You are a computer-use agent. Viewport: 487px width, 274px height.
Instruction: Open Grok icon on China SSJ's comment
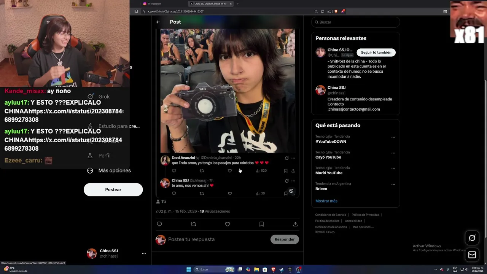pyautogui.click(x=286, y=181)
